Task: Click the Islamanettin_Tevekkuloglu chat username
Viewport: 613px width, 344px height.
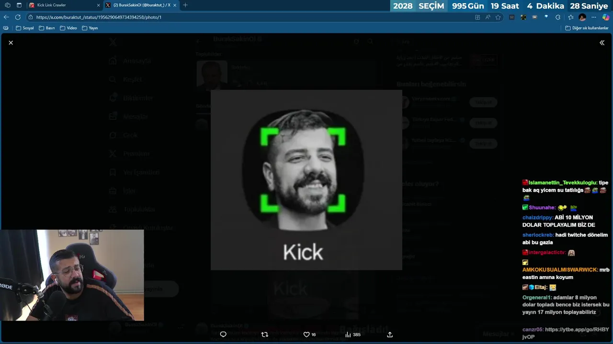Action: pos(563,183)
